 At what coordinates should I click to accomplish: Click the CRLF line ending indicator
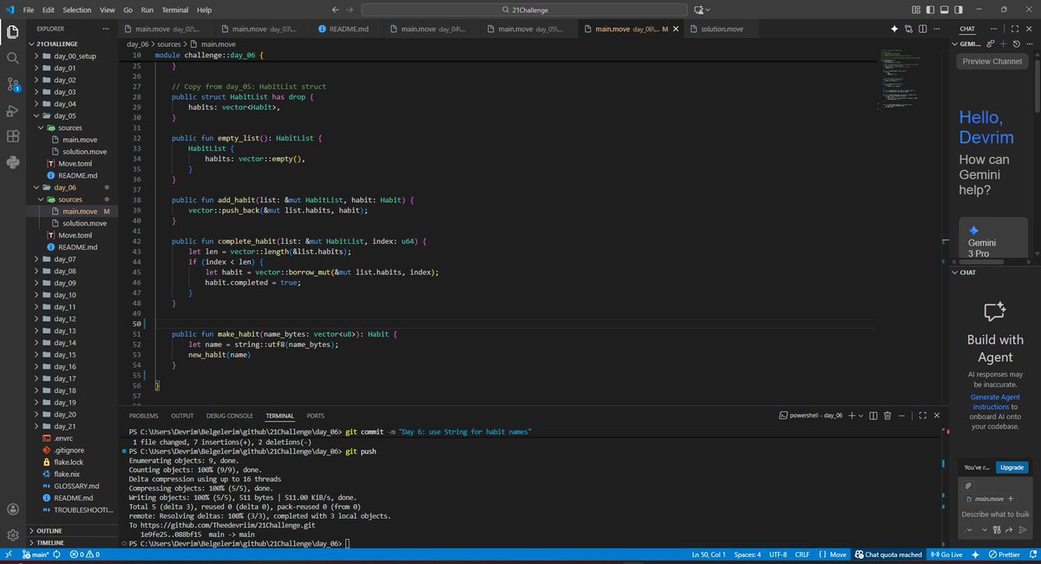[802, 554]
